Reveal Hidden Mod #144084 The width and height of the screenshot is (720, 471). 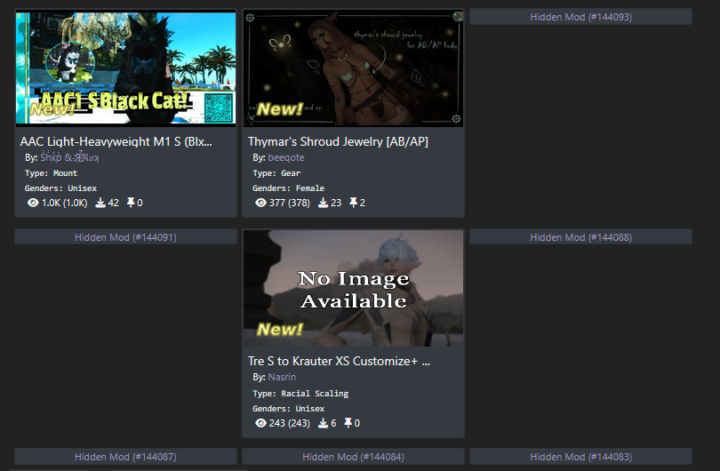353,456
